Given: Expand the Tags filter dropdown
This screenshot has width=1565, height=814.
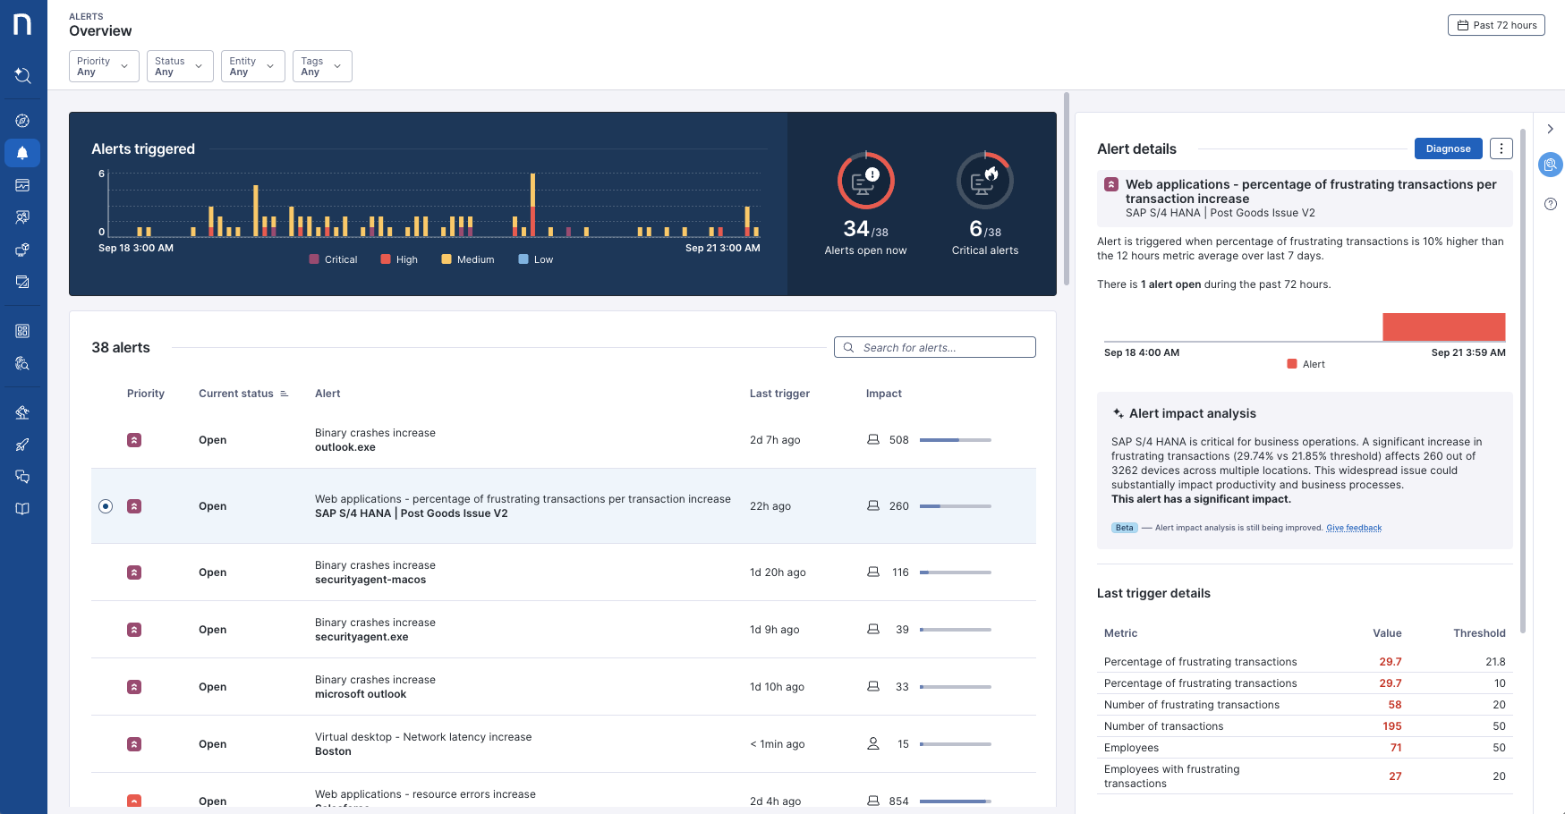Looking at the screenshot, I should 321,66.
